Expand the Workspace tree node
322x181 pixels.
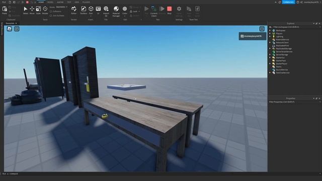point(270,30)
